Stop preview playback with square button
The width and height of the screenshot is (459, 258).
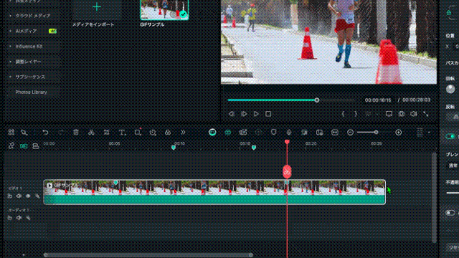click(268, 114)
